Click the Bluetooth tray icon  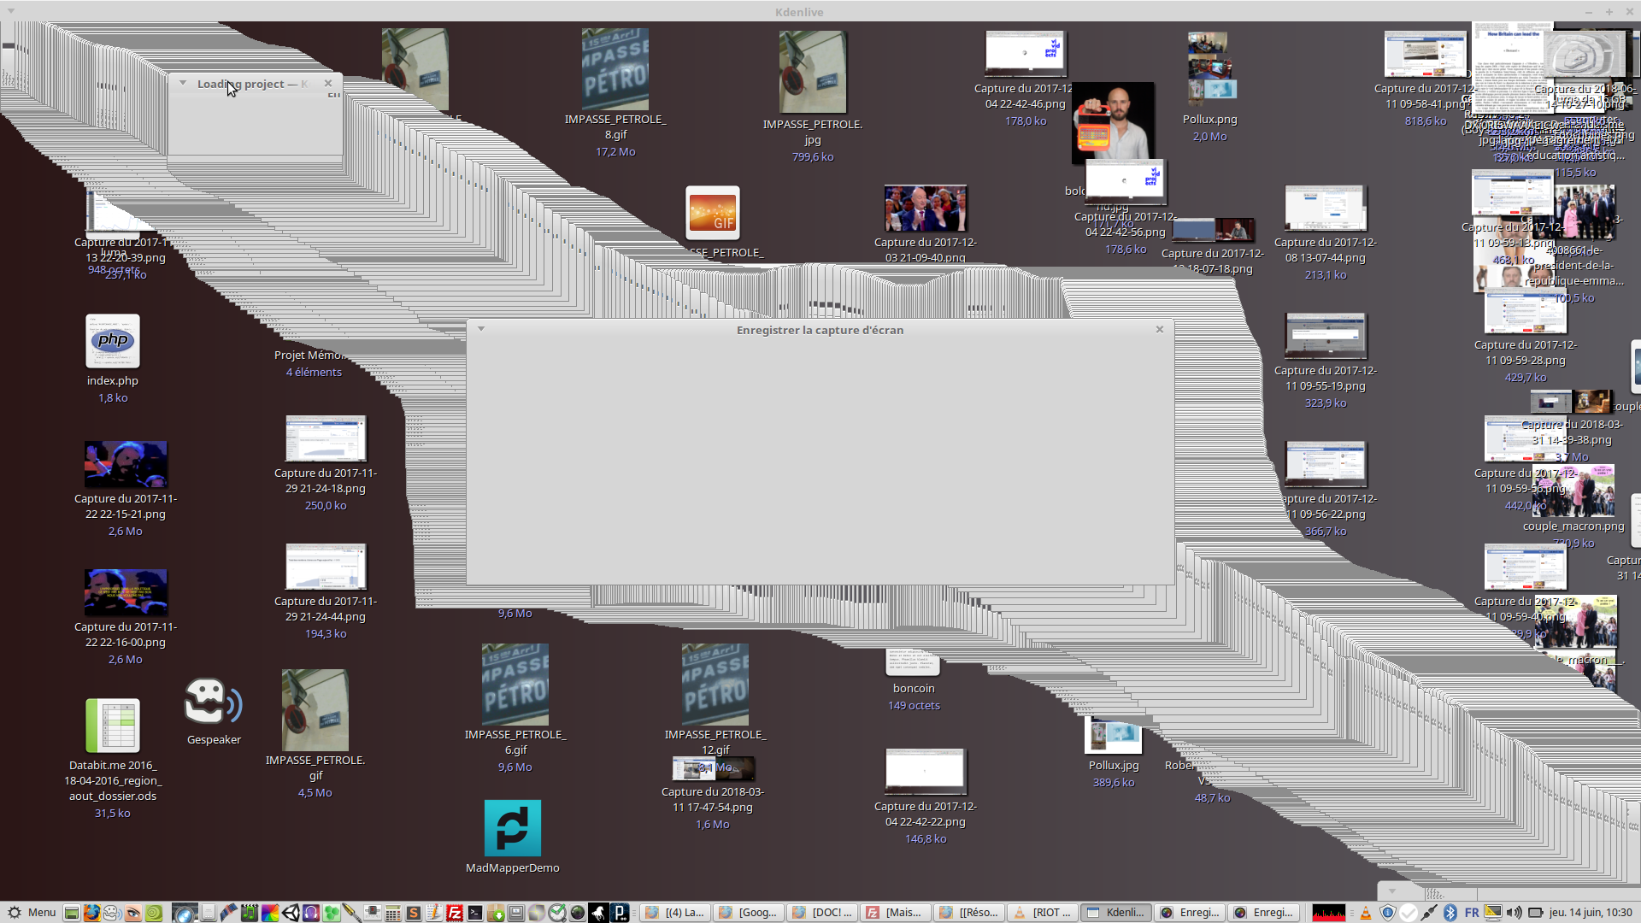(1450, 913)
